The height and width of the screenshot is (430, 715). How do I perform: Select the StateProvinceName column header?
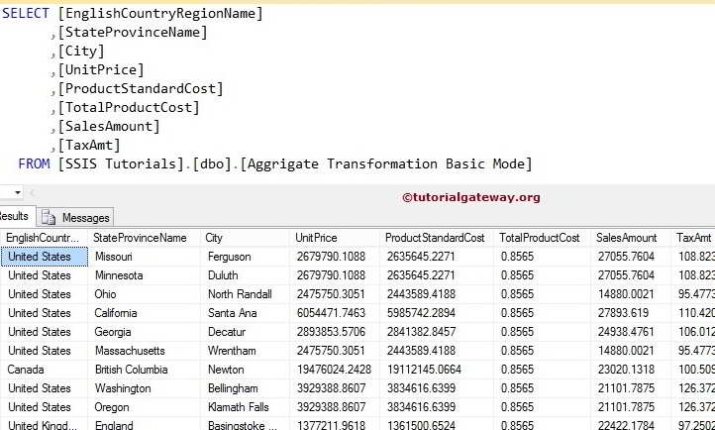(x=144, y=238)
